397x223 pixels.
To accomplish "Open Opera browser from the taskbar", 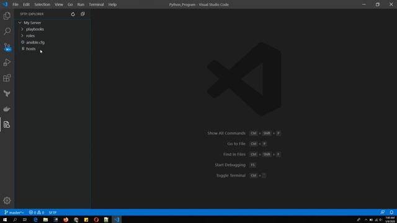I will [96, 220].
